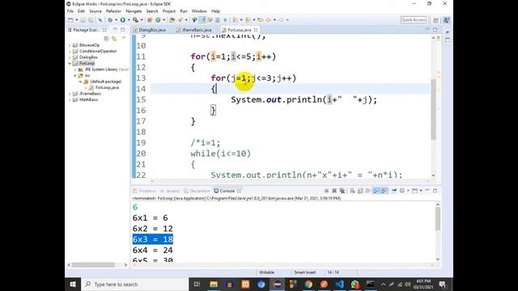Maximize the Package Explorer panel

coord(122,30)
